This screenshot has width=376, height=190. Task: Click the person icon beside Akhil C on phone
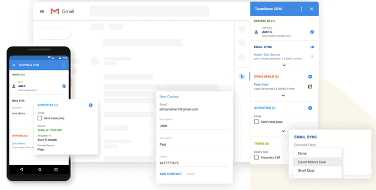pyautogui.click(x=14, y=86)
